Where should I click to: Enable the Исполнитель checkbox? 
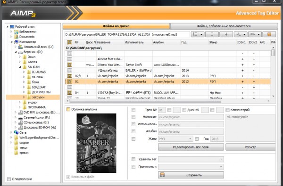click(x=133, y=124)
